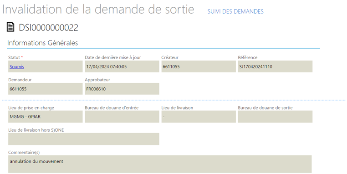The image size is (347, 174).
Task: Open the SUIVI DES DEMANDES link
Action: (x=235, y=11)
